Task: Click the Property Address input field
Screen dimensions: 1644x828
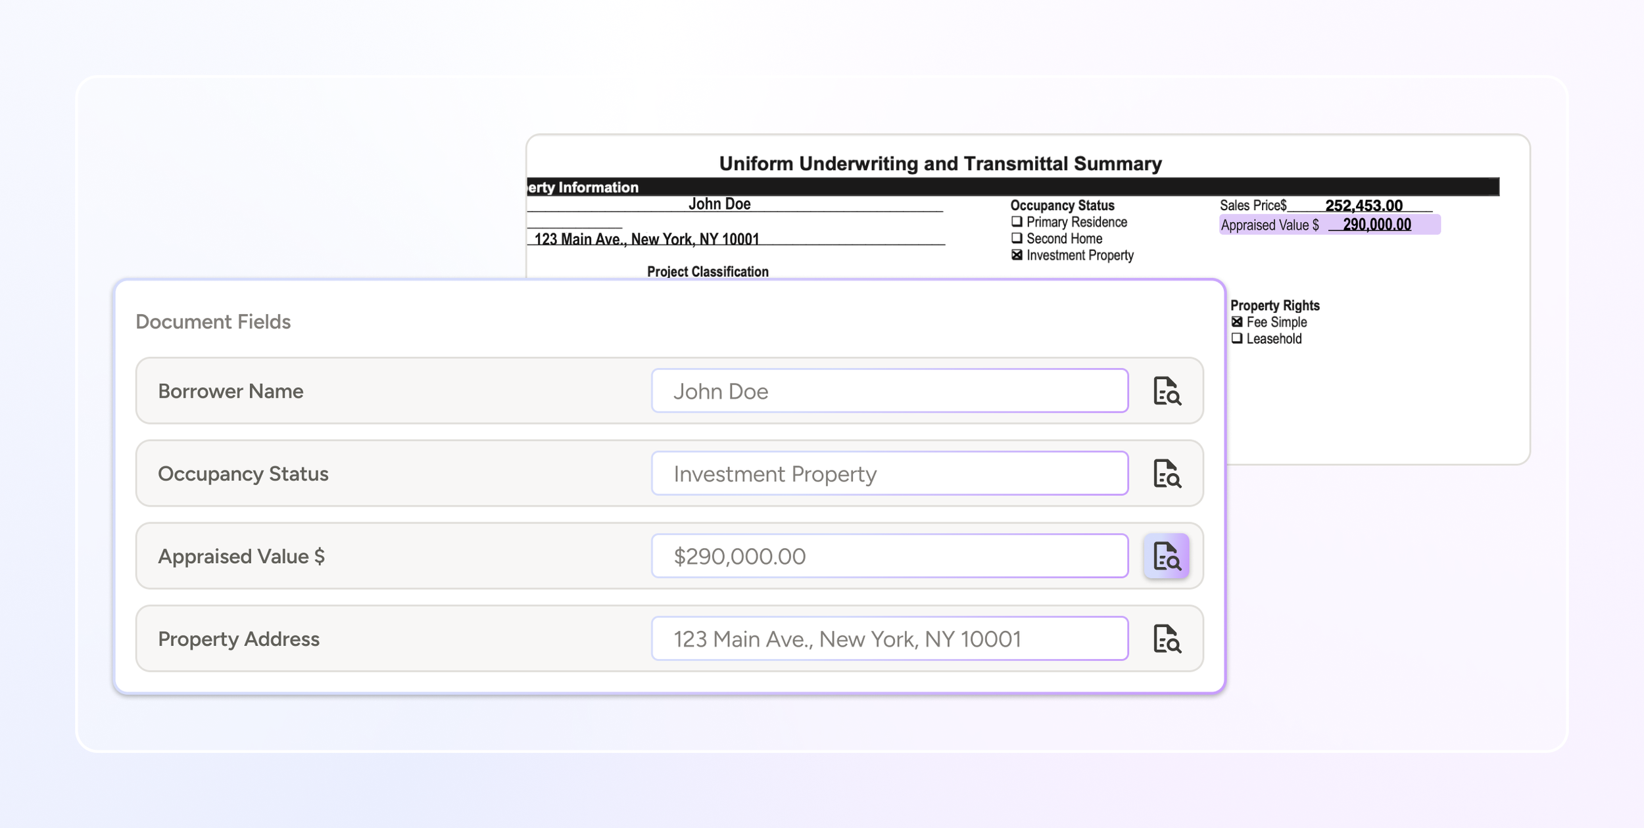Action: pyautogui.click(x=889, y=639)
